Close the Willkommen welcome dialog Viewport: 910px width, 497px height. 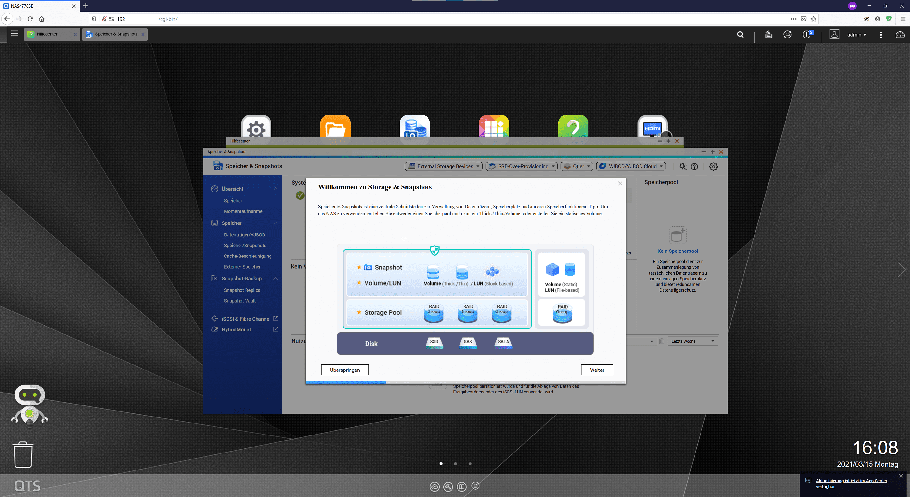pyautogui.click(x=620, y=183)
